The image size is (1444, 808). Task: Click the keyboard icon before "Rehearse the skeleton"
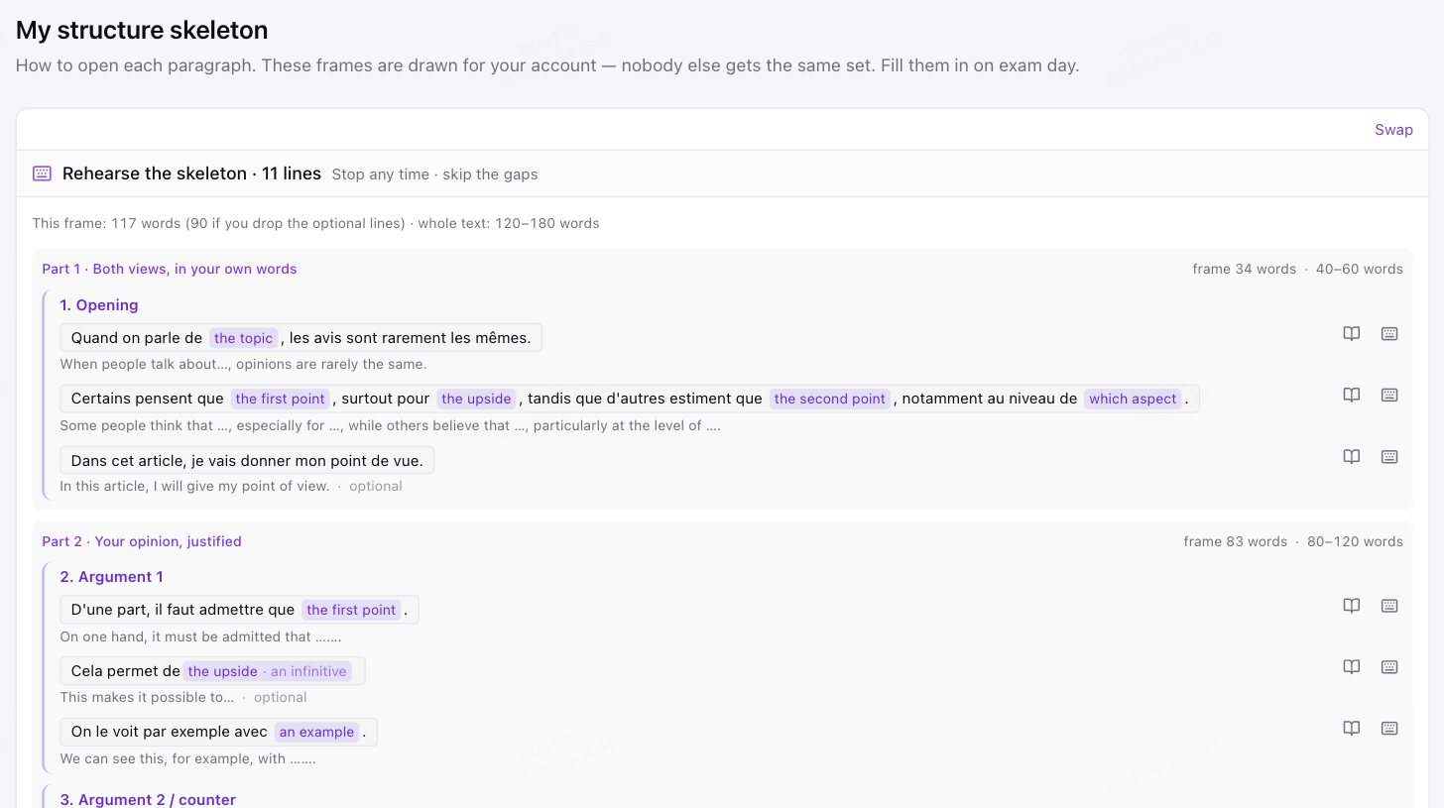(x=42, y=173)
